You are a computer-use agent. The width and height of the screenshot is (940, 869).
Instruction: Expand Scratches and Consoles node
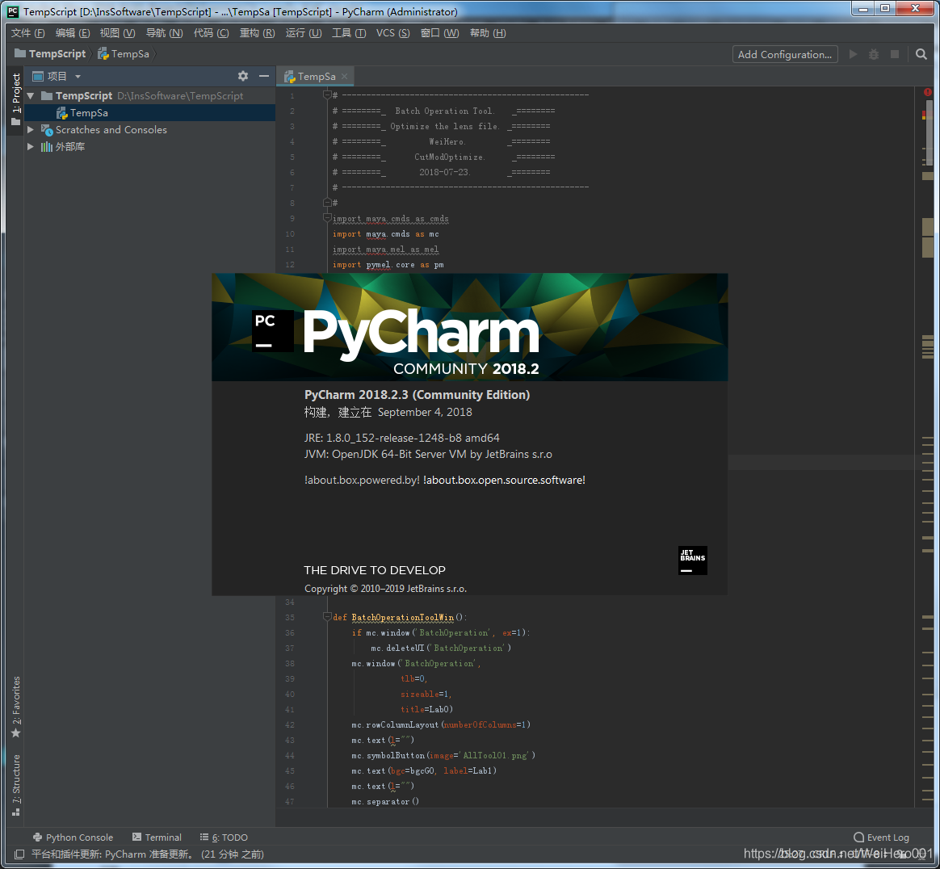[31, 129]
